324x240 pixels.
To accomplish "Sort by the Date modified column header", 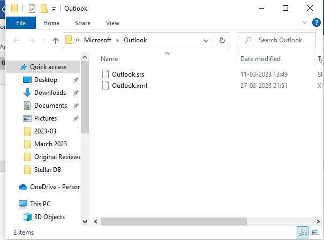I will (x=260, y=59).
